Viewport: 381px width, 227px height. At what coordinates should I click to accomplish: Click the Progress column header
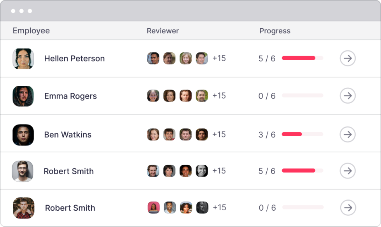point(274,31)
